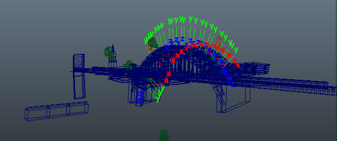Click the topmost green y-axis label above arch
Screen dimensions: 337x141
coord(190,18)
